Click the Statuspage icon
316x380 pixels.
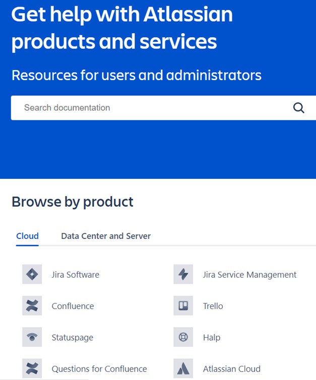32,337
